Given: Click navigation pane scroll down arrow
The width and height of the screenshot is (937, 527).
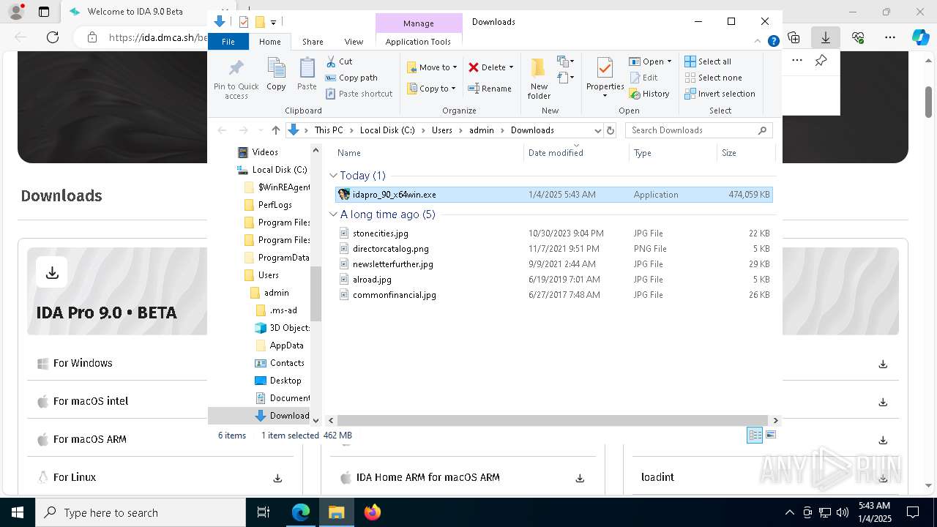Looking at the screenshot, I should (316, 420).
